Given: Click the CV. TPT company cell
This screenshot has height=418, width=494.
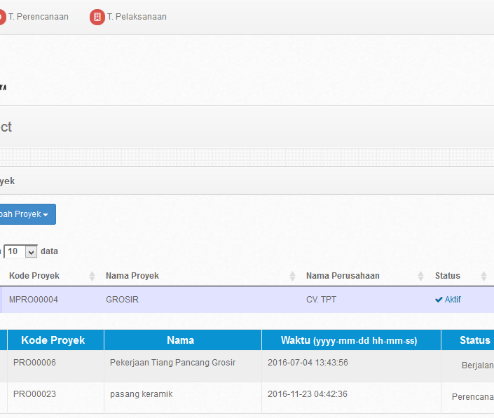Looking at the screenshot, I should tap(321, 300).
